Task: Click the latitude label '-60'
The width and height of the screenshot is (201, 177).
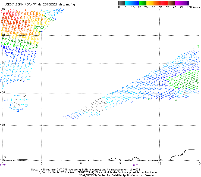Action: click(x=2, y=9)
